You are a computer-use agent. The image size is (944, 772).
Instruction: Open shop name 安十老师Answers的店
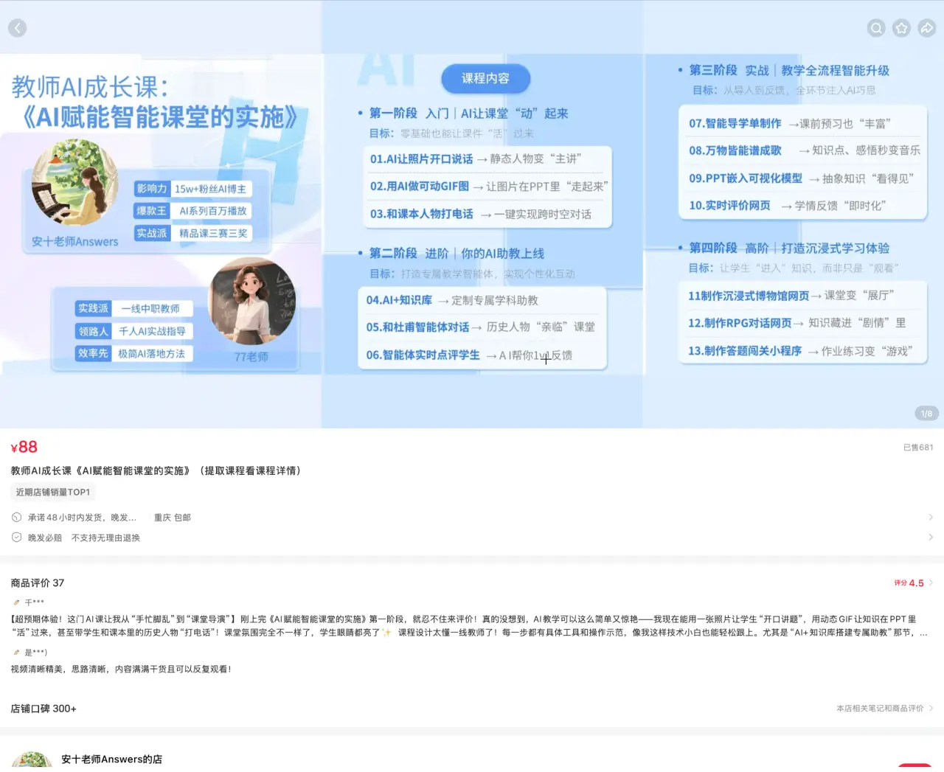(111, 759)
